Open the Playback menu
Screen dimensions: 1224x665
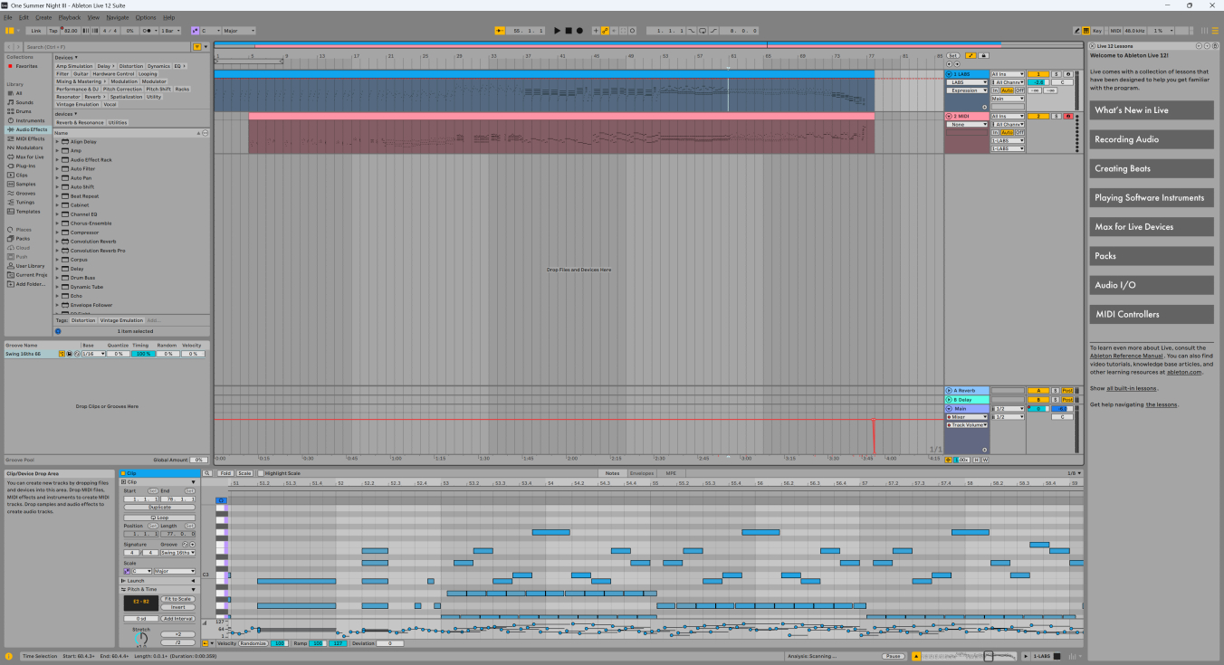coord(70,17)
